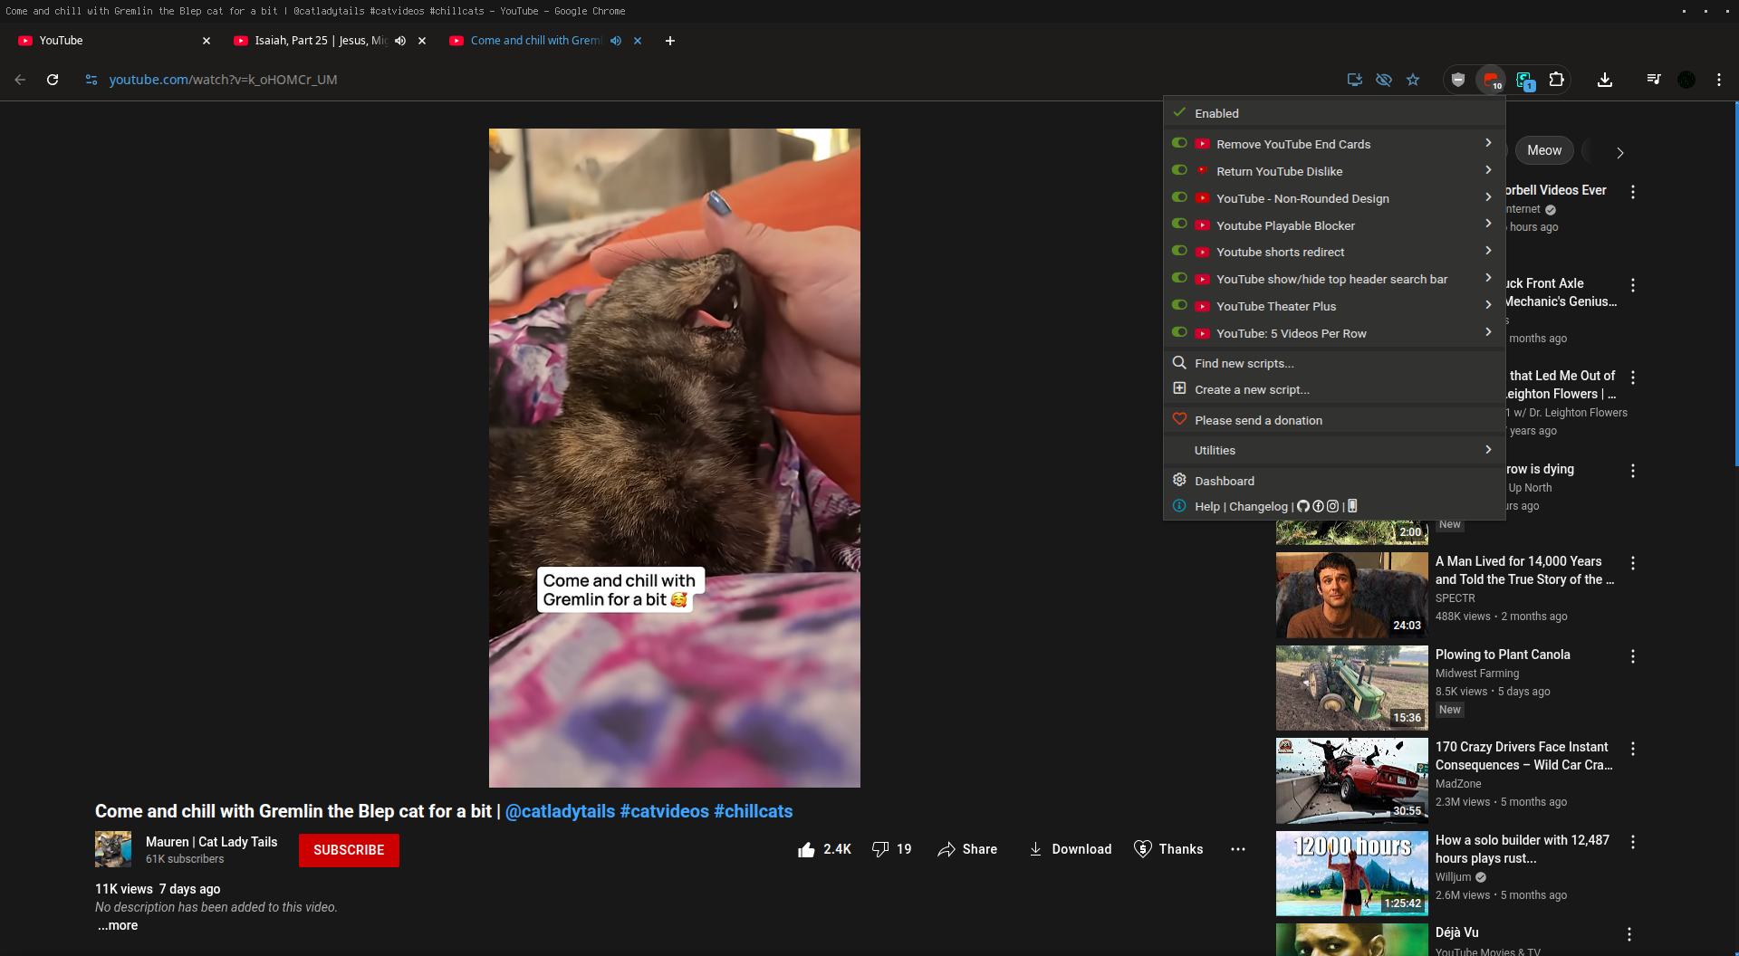Open the GitHub icon in Tampermonkey menu
Screen dimensions: 1739x956
pos(1303,506)
